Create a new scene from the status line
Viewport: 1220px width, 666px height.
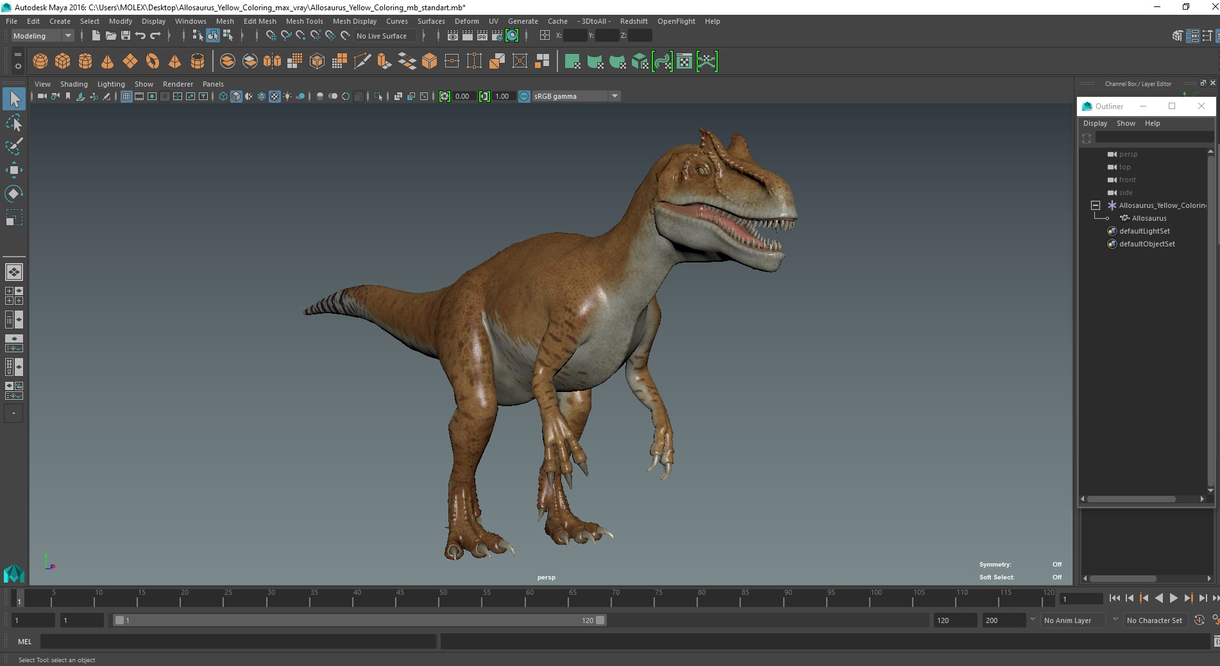(96, 36)
